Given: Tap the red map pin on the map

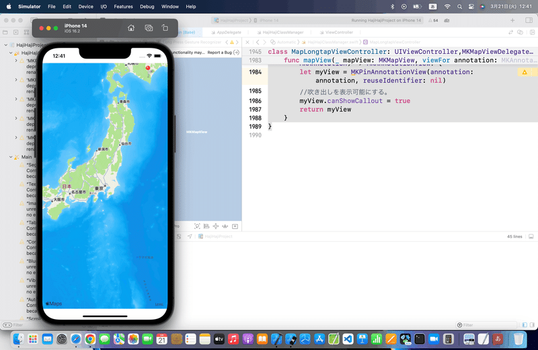Looking at the screenshot, I should pyautogui.click(x=148, y=69).
